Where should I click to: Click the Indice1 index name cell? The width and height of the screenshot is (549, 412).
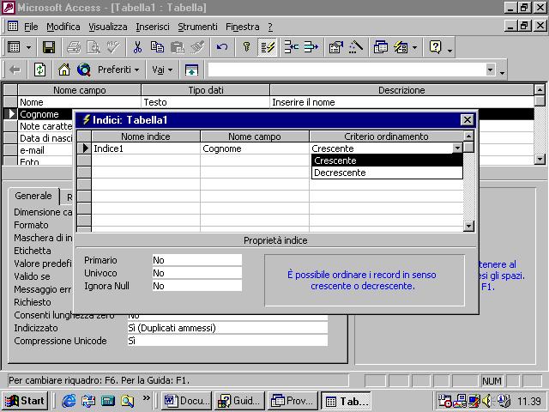click(x=146, y=148)
